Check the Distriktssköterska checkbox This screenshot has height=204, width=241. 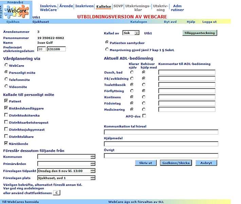[6, 115]
